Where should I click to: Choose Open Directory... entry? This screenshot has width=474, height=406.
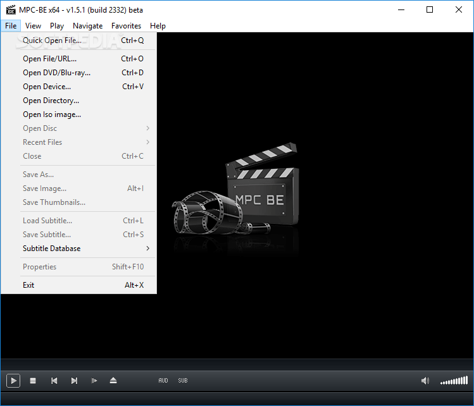[x=78, y=101]
